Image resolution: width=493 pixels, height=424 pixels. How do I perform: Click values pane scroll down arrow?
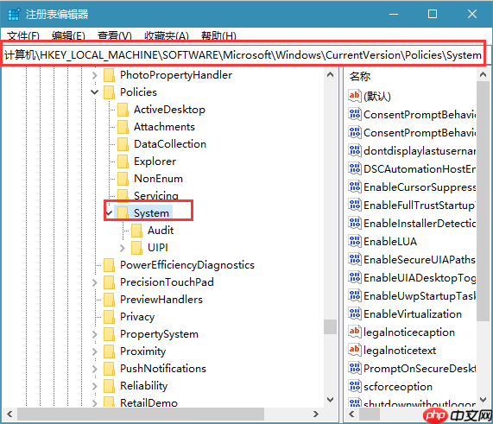[483, 400]
